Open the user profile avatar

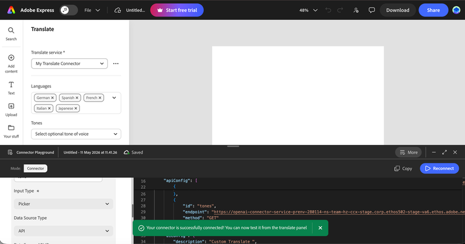tap(456, 10)
